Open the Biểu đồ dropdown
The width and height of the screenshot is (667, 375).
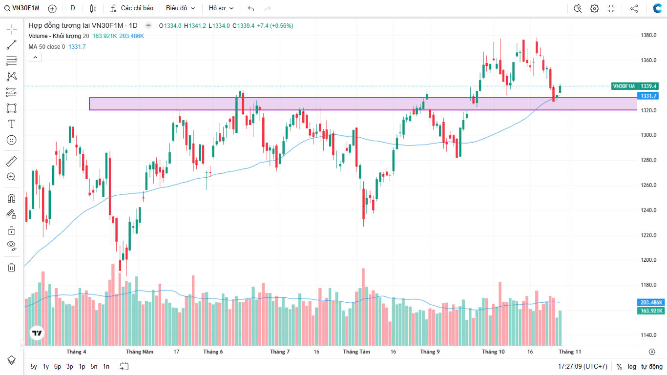coord(180,8)
